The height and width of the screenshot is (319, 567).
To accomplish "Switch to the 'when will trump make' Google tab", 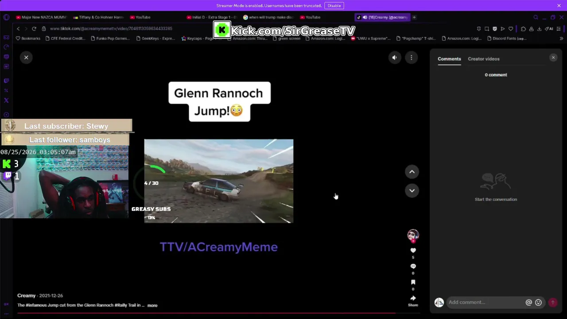I will click(x=268, y=17).
